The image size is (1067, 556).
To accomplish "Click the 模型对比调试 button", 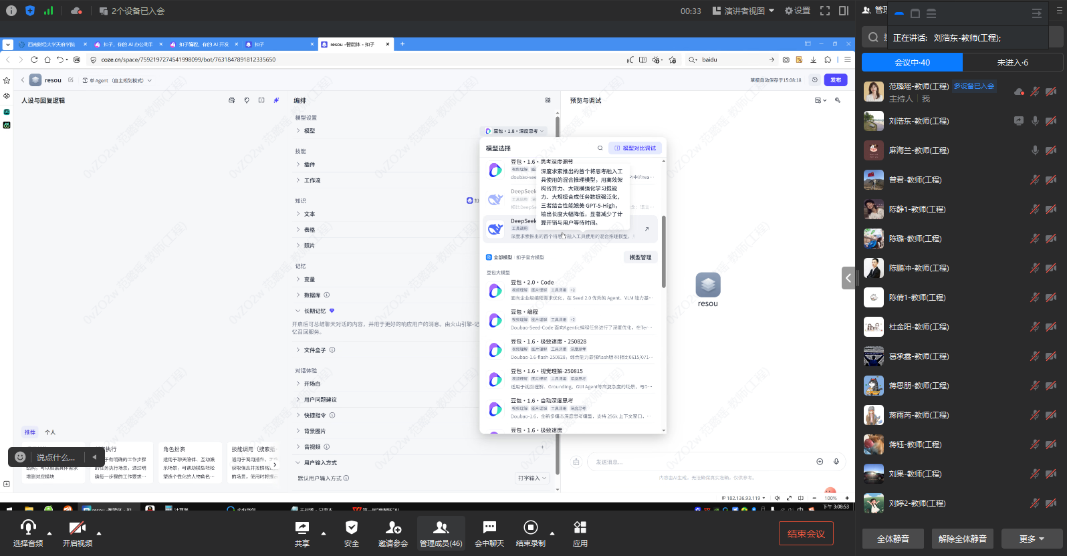I will (x=635, y=148).
